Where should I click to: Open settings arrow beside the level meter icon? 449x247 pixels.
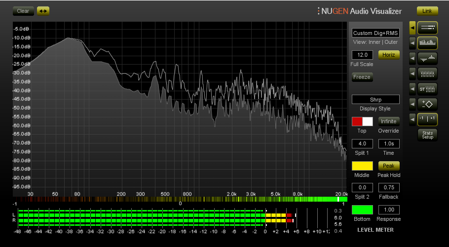412,28
